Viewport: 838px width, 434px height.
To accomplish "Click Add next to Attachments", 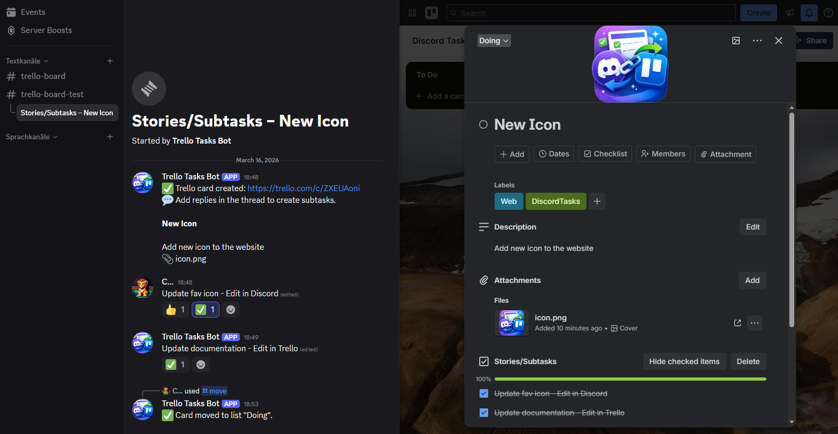I will coord(752,280).
